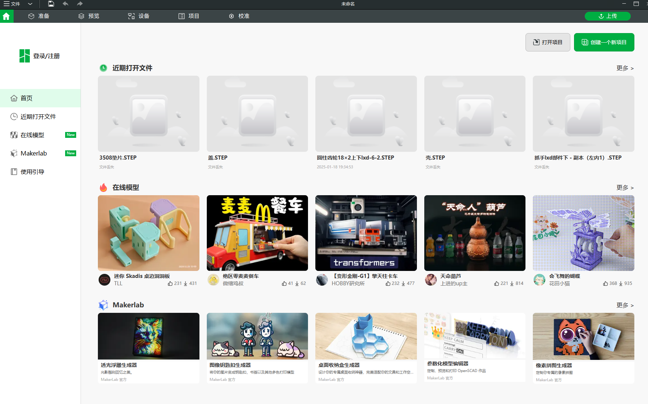Open recent file 3508垫片.STEP thumbnail
Screen dimensions: 648x404
tap(149, 114)
